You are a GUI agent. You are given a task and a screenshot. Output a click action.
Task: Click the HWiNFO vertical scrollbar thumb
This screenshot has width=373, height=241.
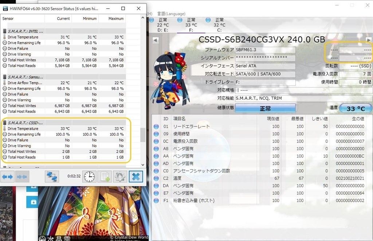pyautogui.click(x=143, y=135)
